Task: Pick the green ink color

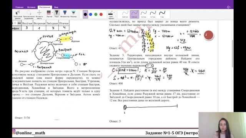Action: tap(96, 15)
